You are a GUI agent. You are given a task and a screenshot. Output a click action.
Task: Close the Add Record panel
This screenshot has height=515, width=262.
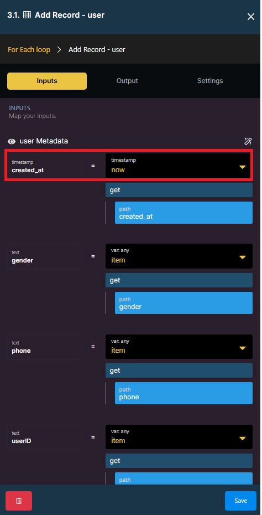click(x=250, y=17)
